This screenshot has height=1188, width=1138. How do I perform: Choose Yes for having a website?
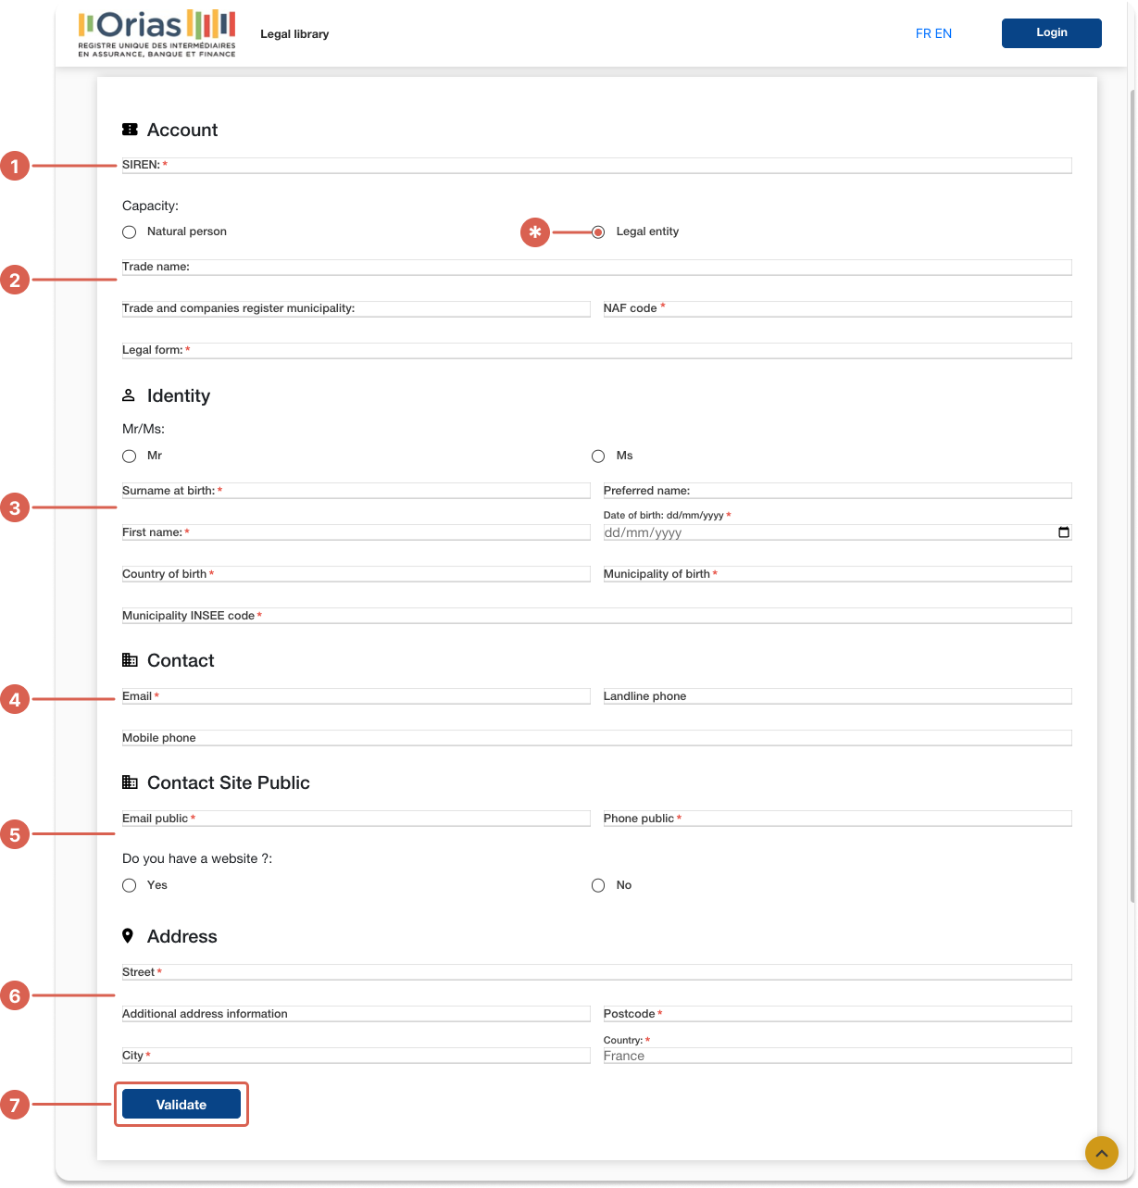(129, 885)
